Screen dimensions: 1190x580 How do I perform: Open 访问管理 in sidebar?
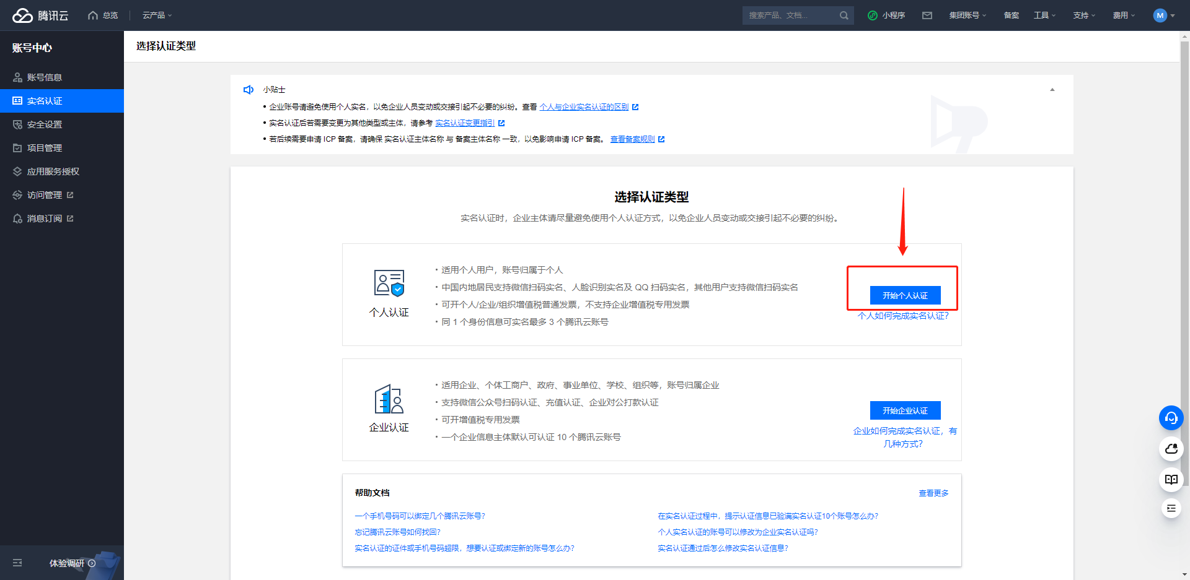[62, 195]
